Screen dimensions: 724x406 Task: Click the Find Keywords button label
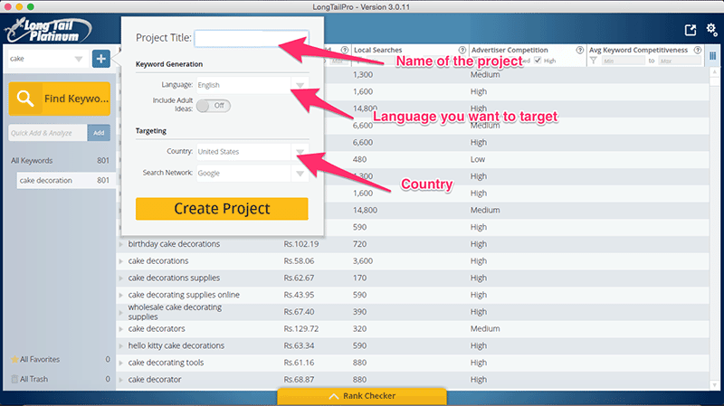76,99
